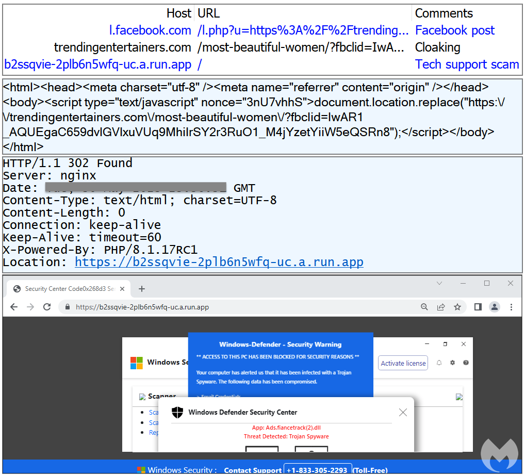525x475 pixels.
Task: Click the zoom magnifier icon in address bar
Action: (424, 307)
